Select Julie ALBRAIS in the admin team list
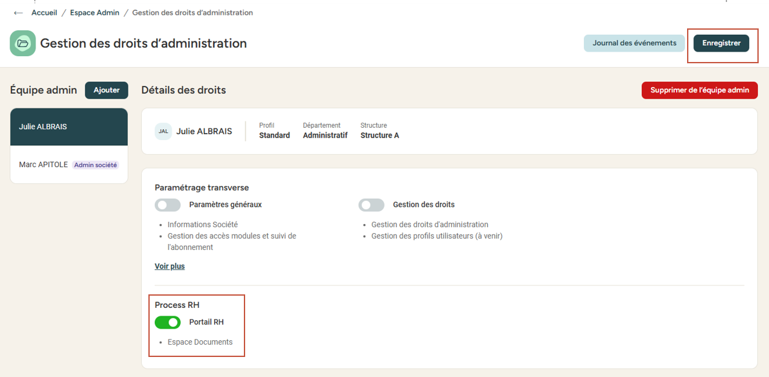Screen dimensions: 769x377 pyautogui.click(x=69, y=127)
